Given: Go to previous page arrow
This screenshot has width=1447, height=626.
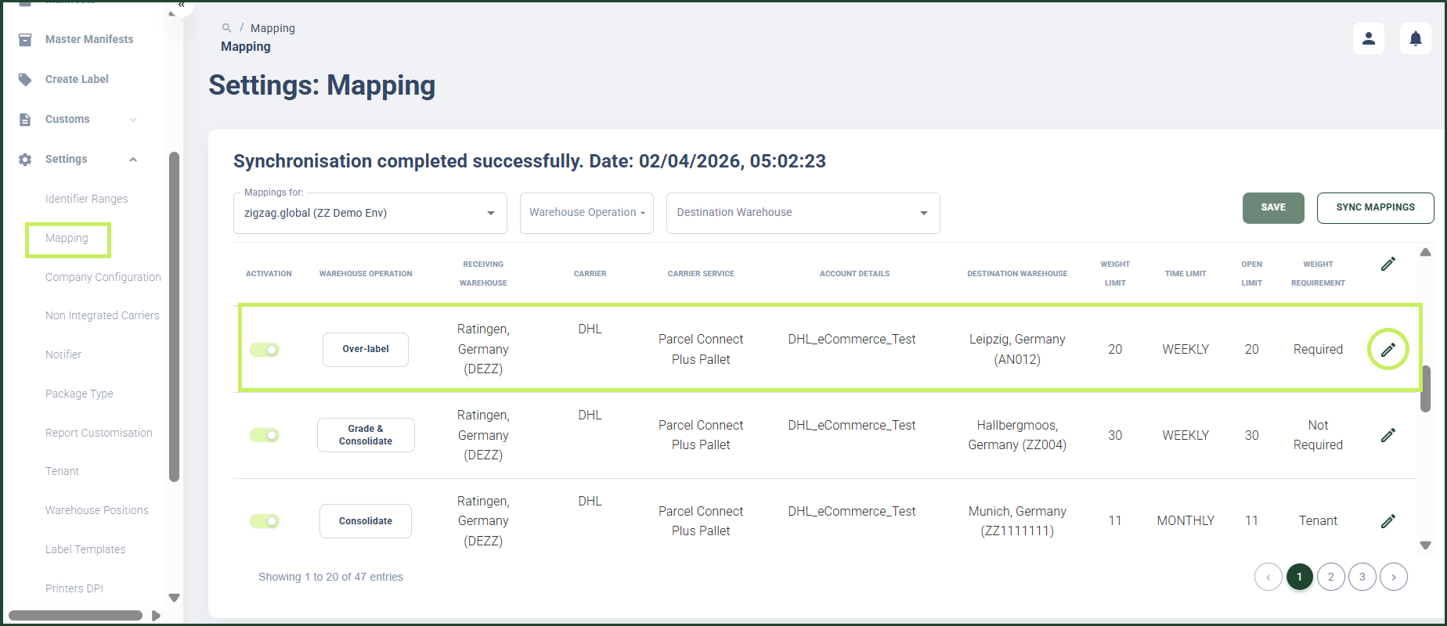Looking at the screenshot, I should (1268, 577).
